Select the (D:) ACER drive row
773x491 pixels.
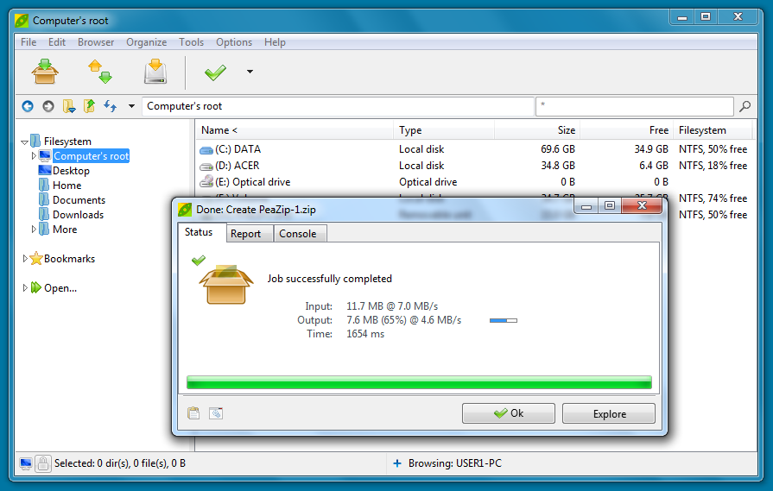point(474,166)
